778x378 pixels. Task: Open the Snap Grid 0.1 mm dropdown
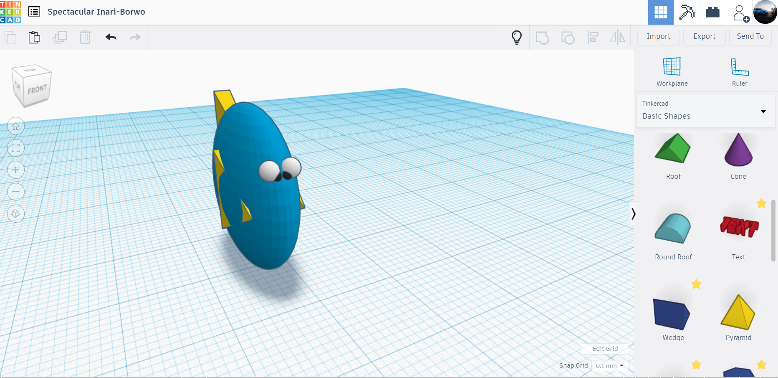pyautogui.click(x=610, y=365)
